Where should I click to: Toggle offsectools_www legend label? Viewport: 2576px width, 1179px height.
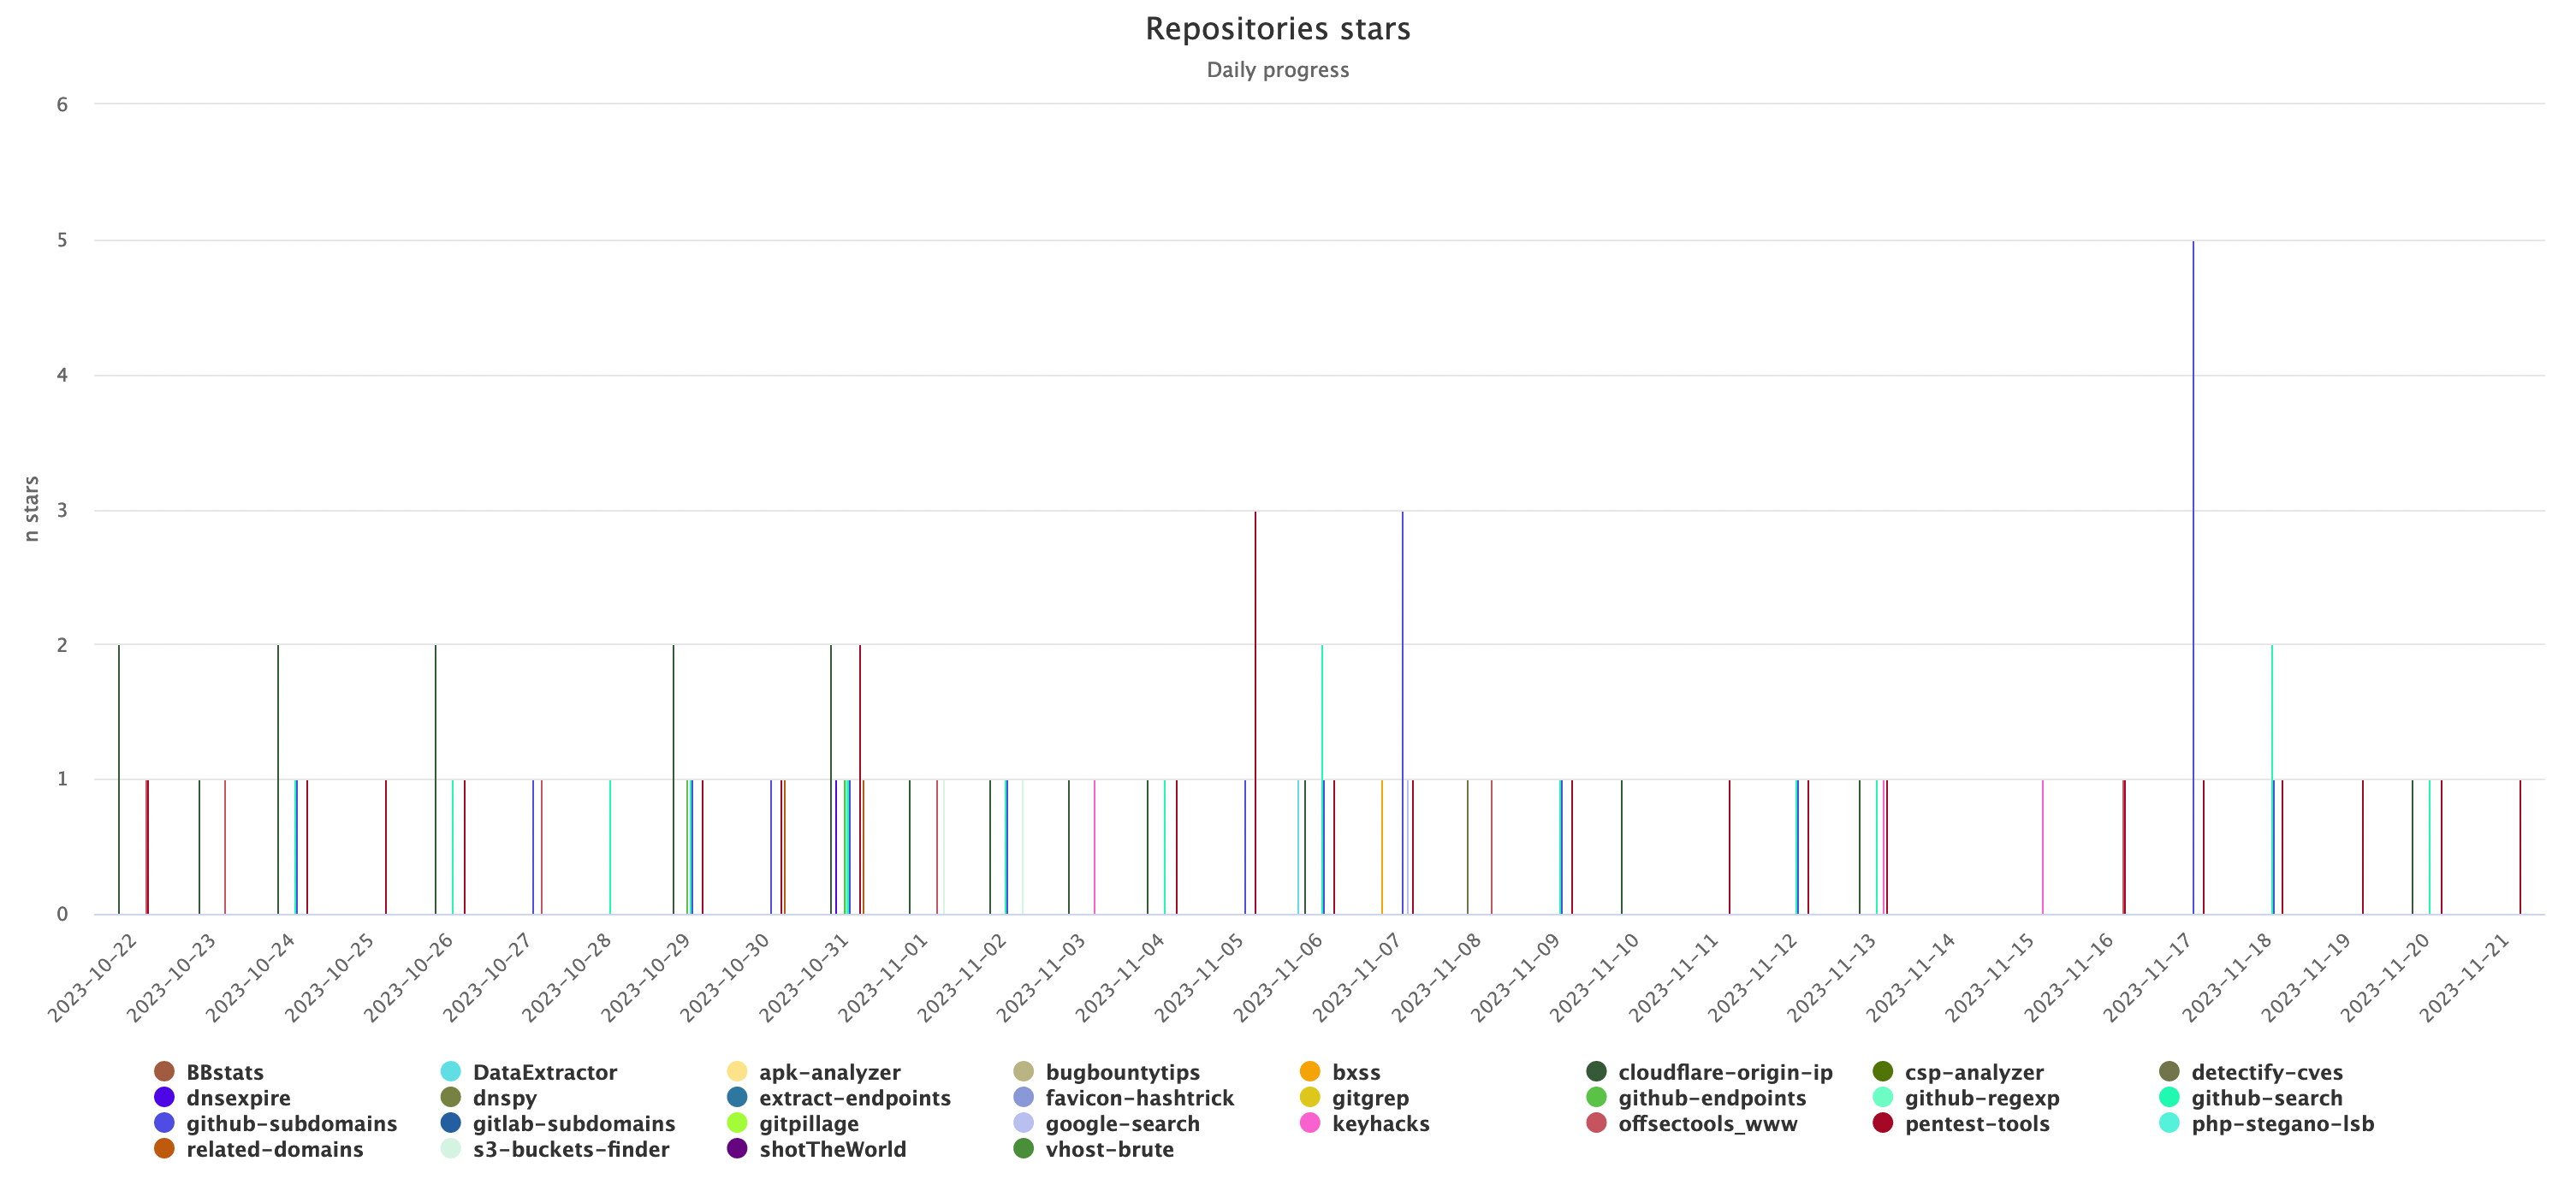1707,1123
